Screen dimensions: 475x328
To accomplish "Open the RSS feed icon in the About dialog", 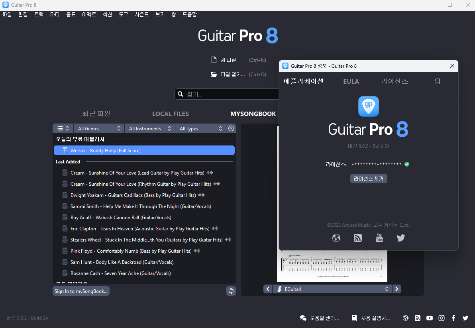I will pos(358,238).
